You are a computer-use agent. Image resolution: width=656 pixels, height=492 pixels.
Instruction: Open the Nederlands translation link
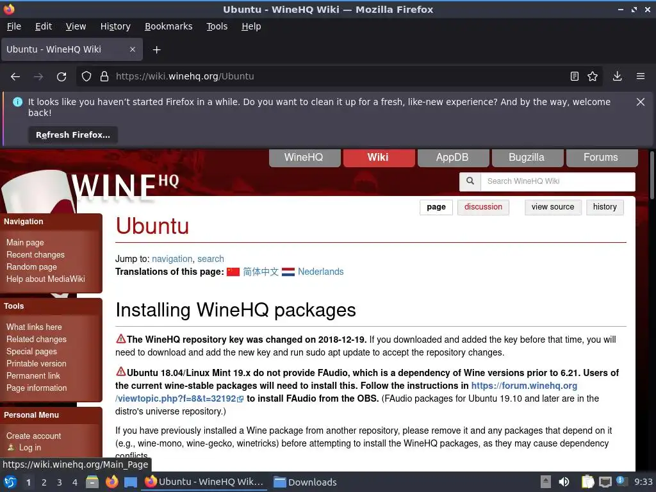pos(320,272)
